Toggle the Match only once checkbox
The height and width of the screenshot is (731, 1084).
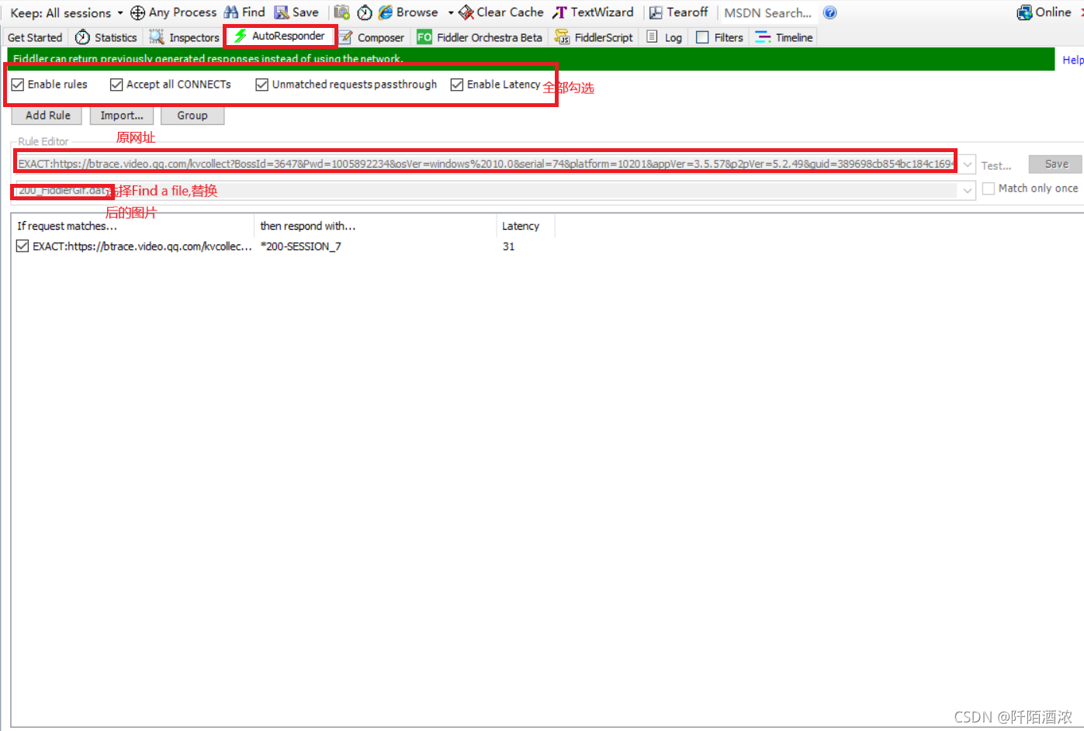[x=989, y=189]
